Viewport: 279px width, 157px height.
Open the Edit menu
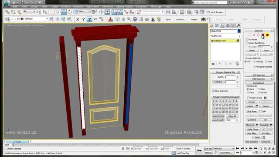tap(15, 7)
